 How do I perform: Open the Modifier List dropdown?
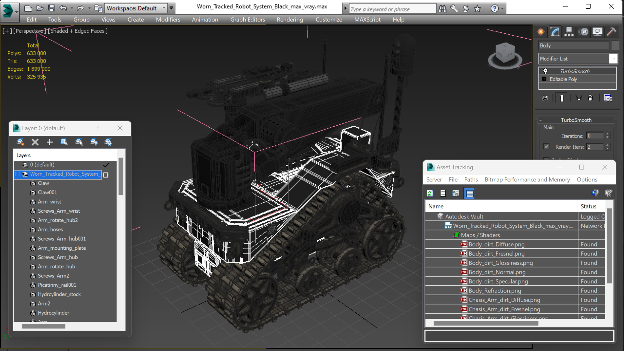pos(613,59)
